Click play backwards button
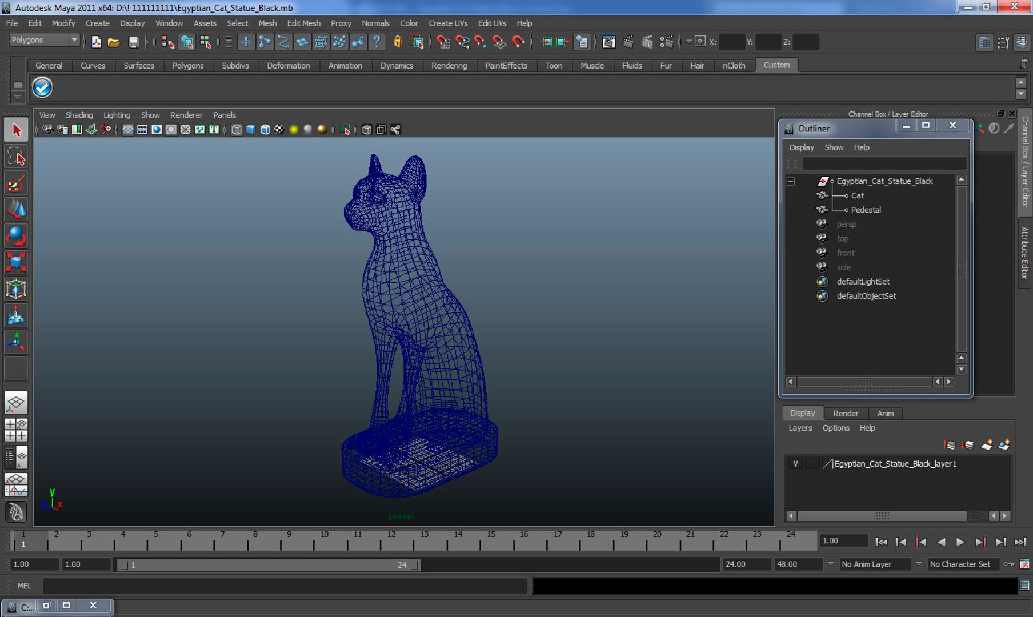Viewport: 1033px width, 617px height. tap(941, 542)
